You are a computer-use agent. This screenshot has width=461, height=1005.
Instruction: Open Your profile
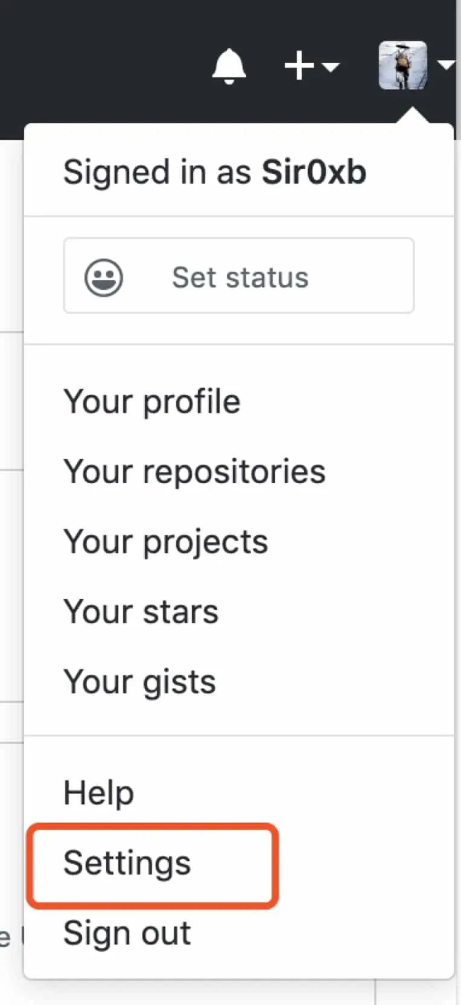pos(152,402)
